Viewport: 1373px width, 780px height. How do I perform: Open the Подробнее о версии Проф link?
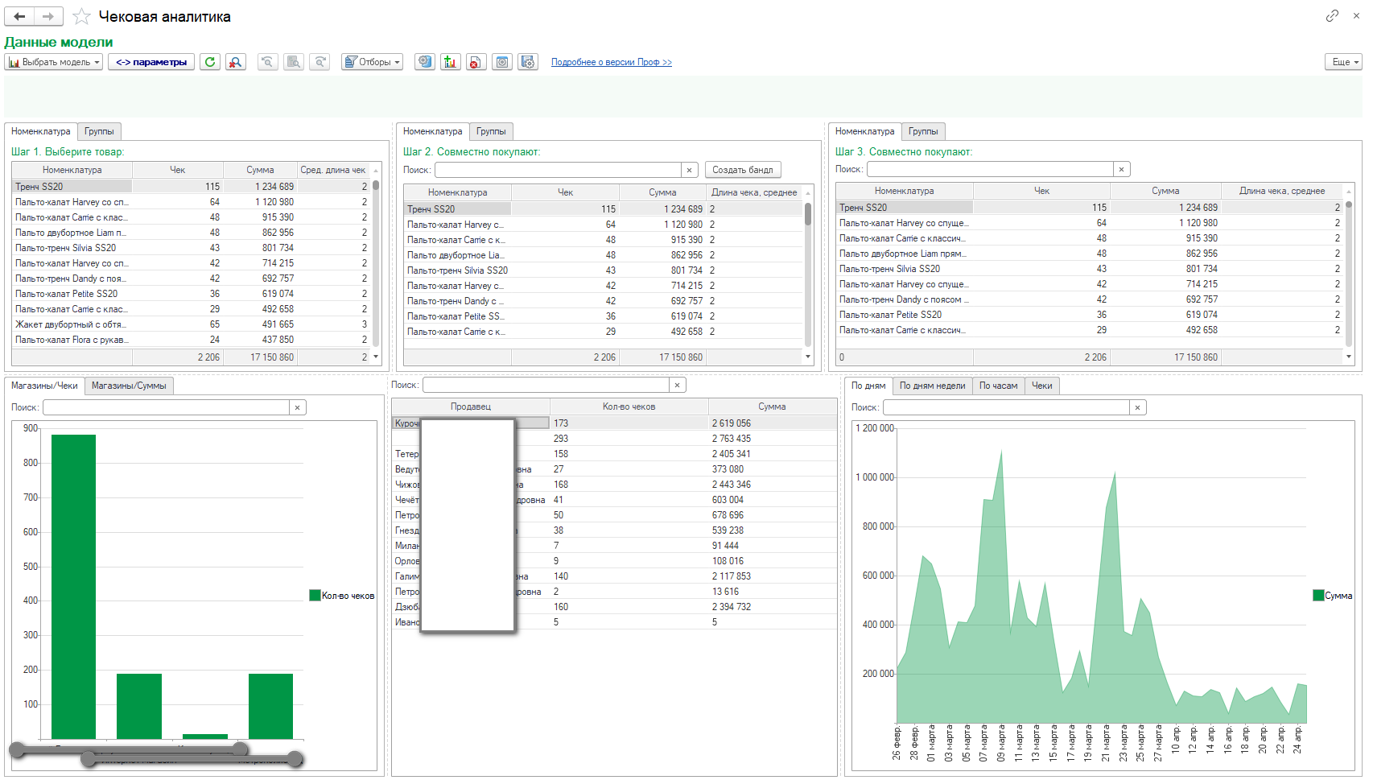(611, 62)
